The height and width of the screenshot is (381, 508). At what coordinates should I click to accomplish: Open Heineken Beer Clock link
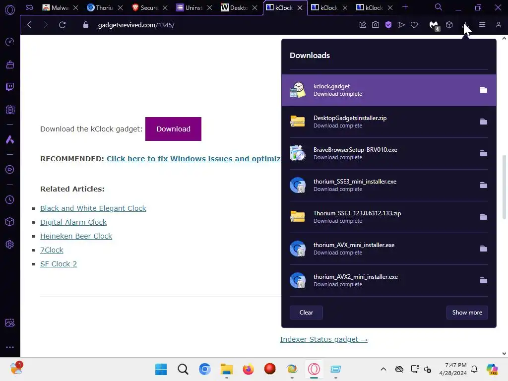click(x=76, y=236)
